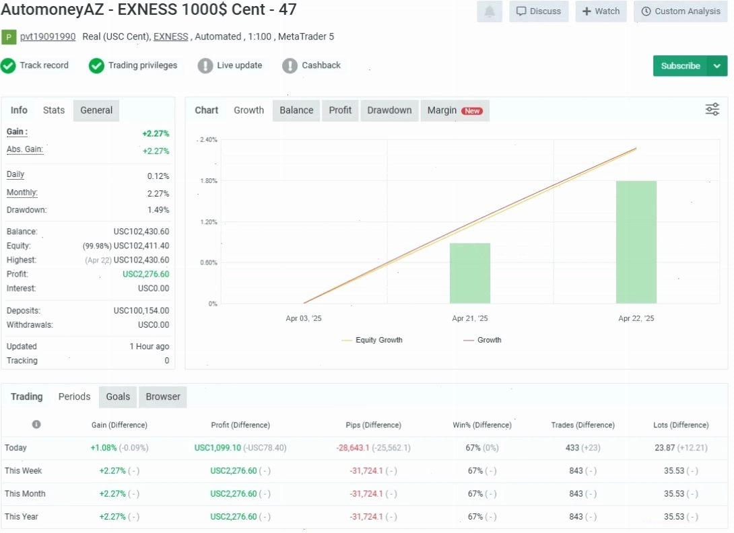Click the This Month row label
734x533 pixels.
[x=26, y=494]
